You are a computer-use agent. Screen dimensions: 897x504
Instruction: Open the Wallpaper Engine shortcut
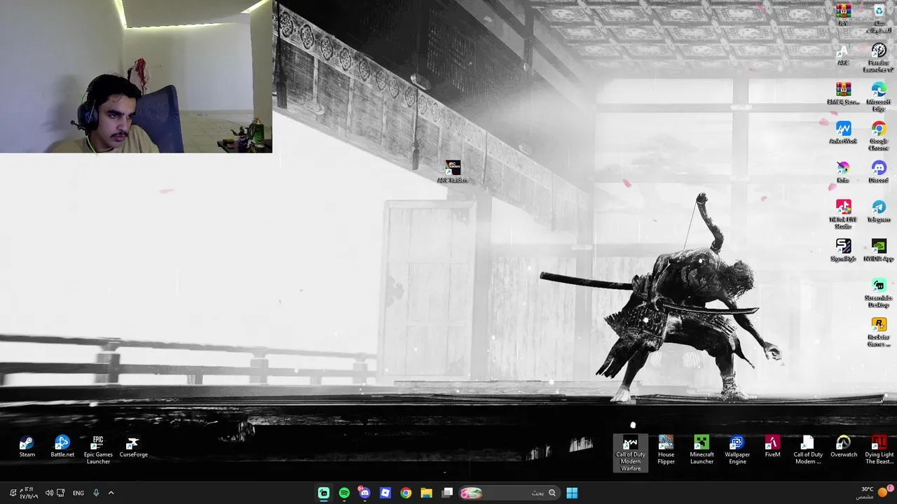tap(737, 450)
